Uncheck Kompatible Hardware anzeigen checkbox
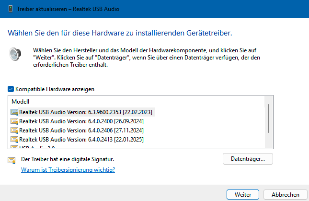 point(11,89)
